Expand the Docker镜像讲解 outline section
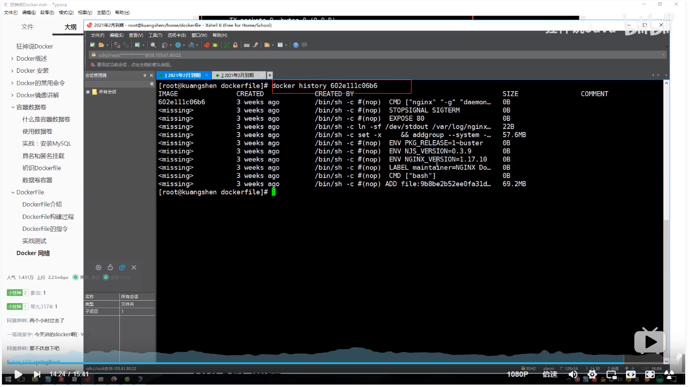 12,95
